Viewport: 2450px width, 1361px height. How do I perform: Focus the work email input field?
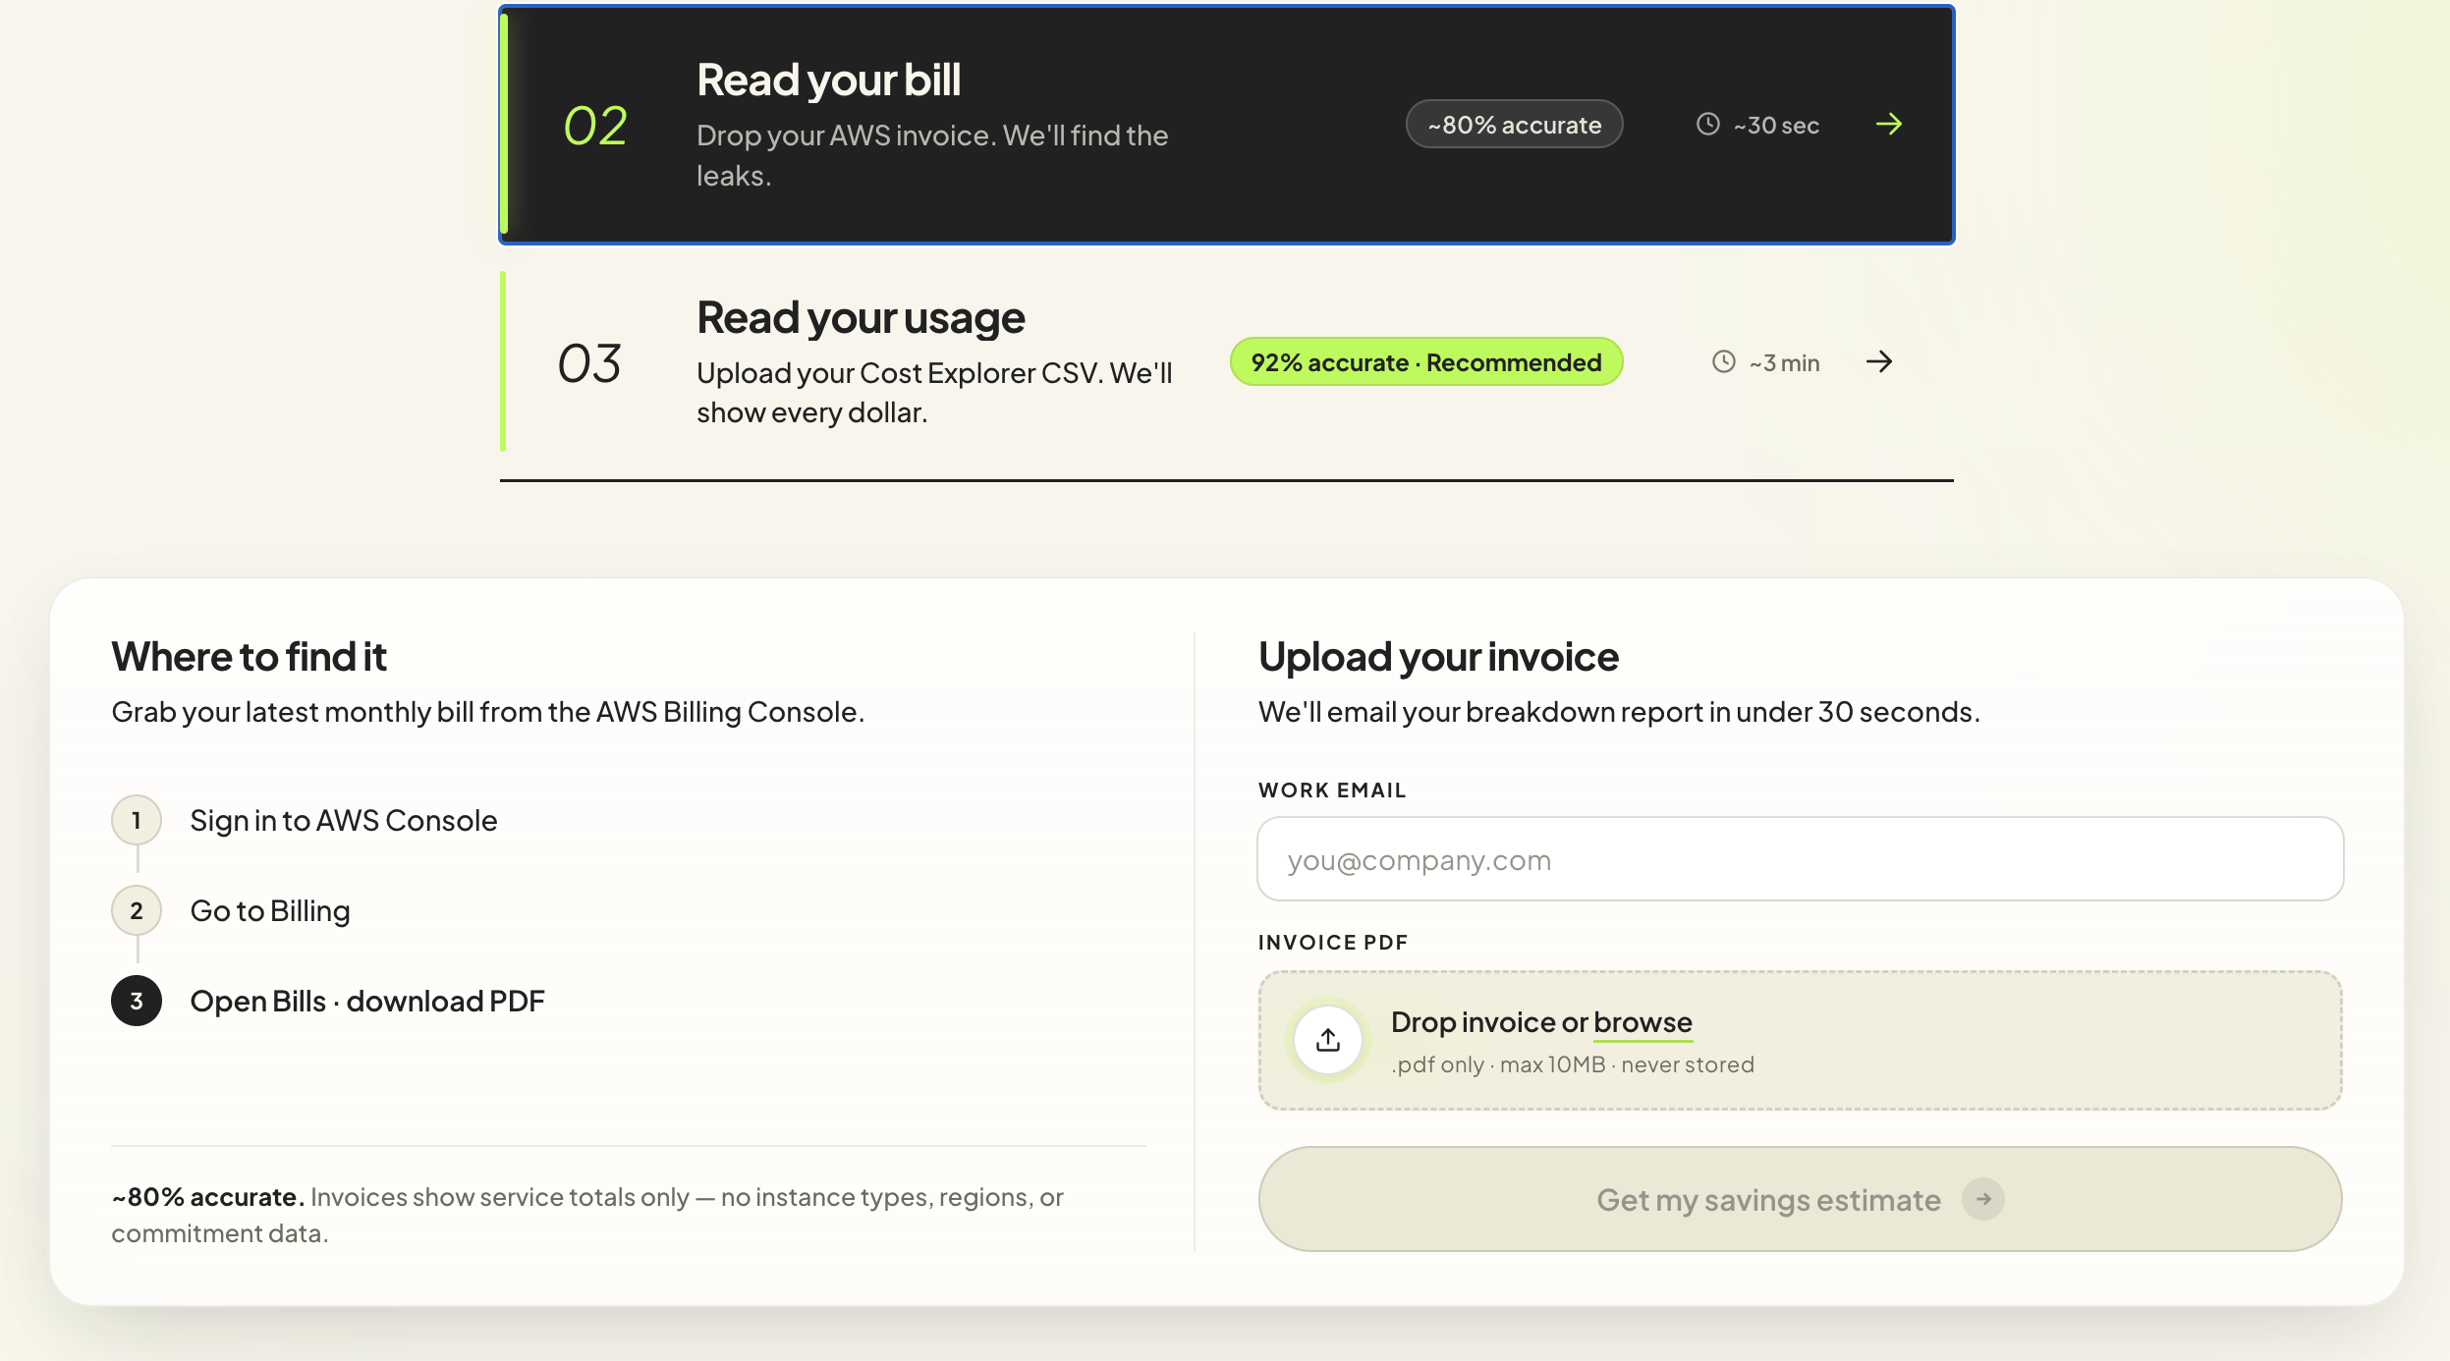coord(1800,859)
